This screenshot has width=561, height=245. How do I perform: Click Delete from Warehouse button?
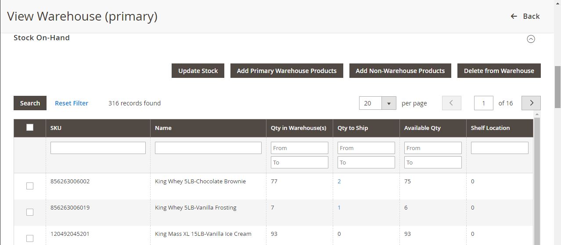point(499,71)
